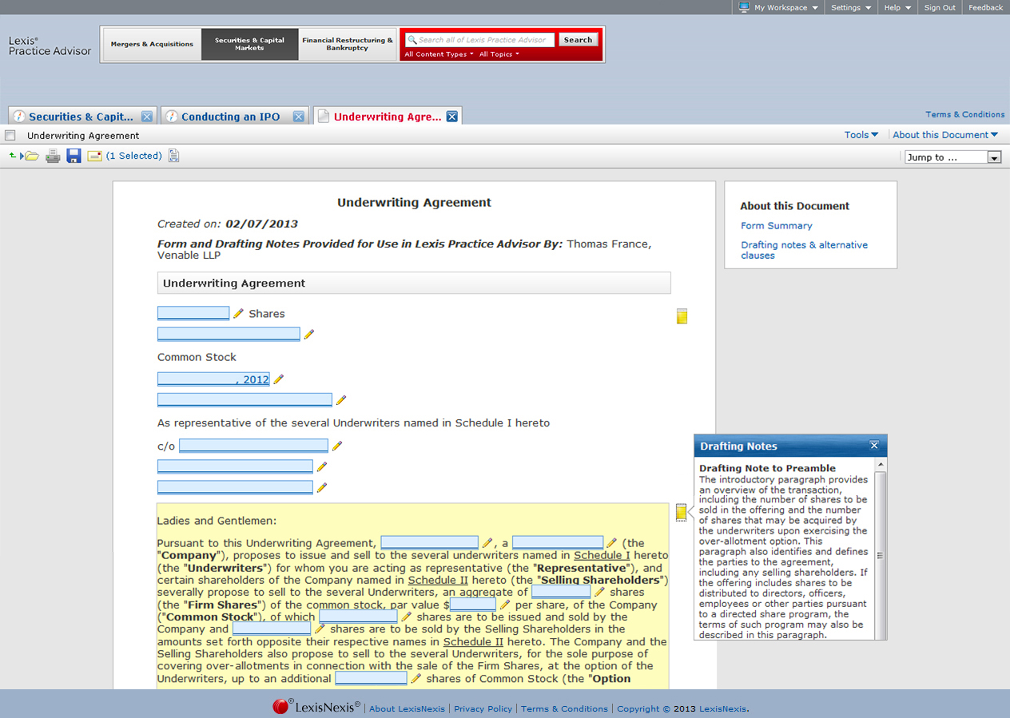
Task: Open the Help dropdown menu
Action: tap(897, 7)
